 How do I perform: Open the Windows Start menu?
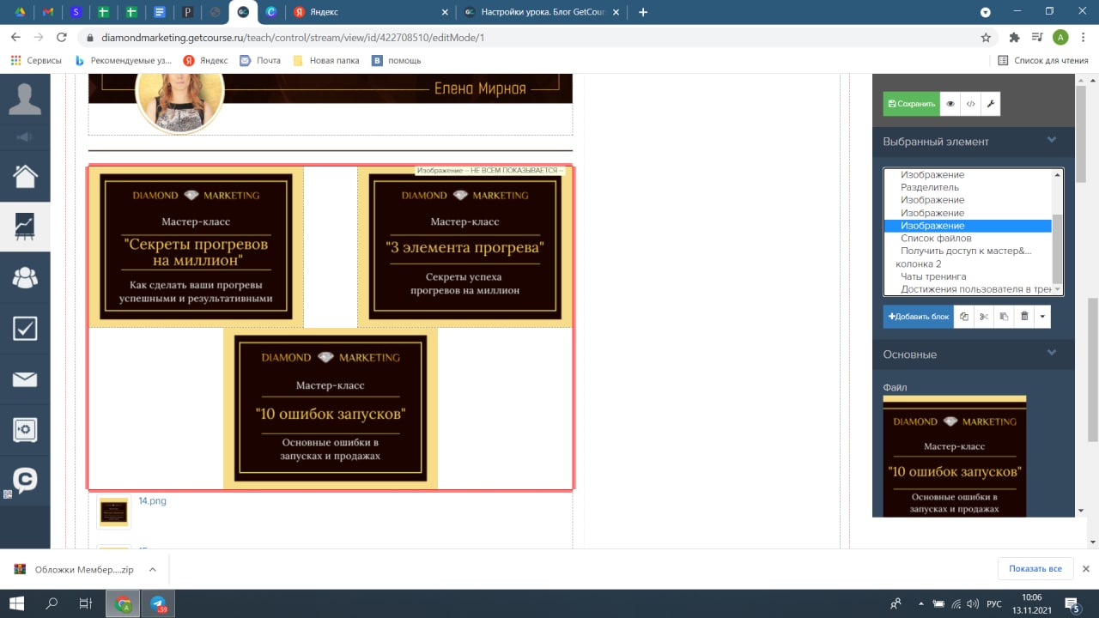[16, 603]
